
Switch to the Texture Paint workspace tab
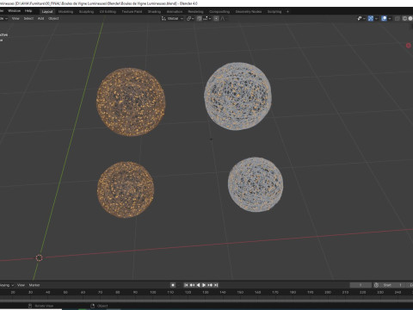point(132,12)
